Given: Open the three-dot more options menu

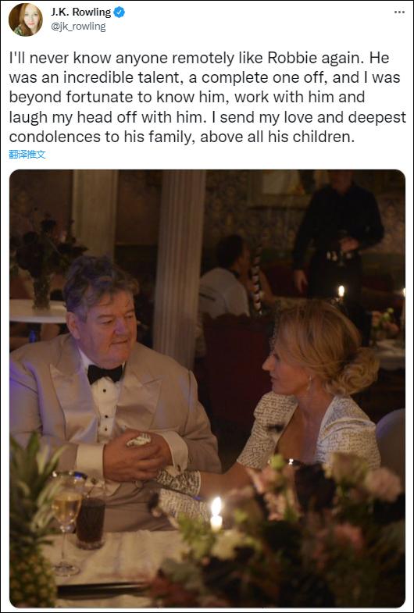Looking at the screenshot, I should [x=399, y=12].
